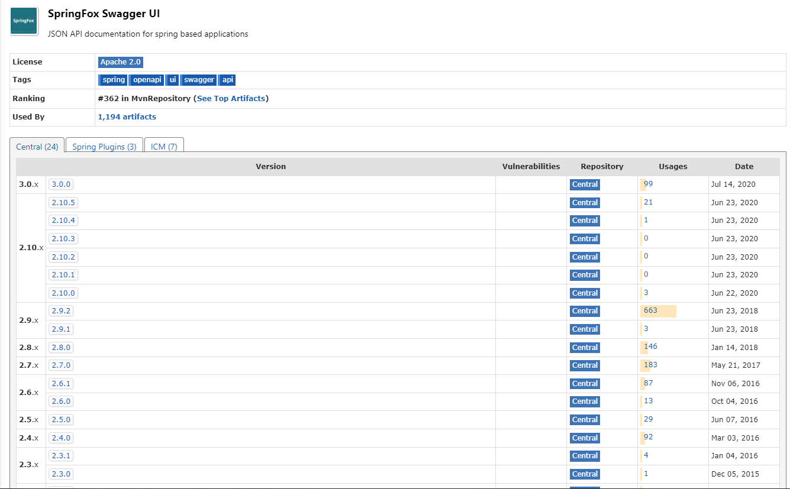Click Central repository badge in 2.5.0 row
This screenshot has height=489, width=790.
tap(585, 420)
